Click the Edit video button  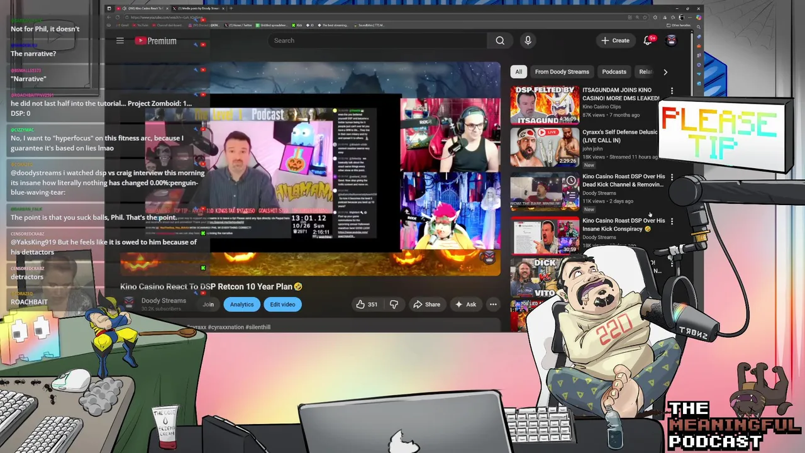[x=282, y=305]
